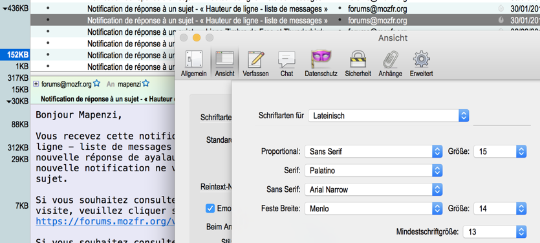Open the Chat preferences pane

coord(286,64)
